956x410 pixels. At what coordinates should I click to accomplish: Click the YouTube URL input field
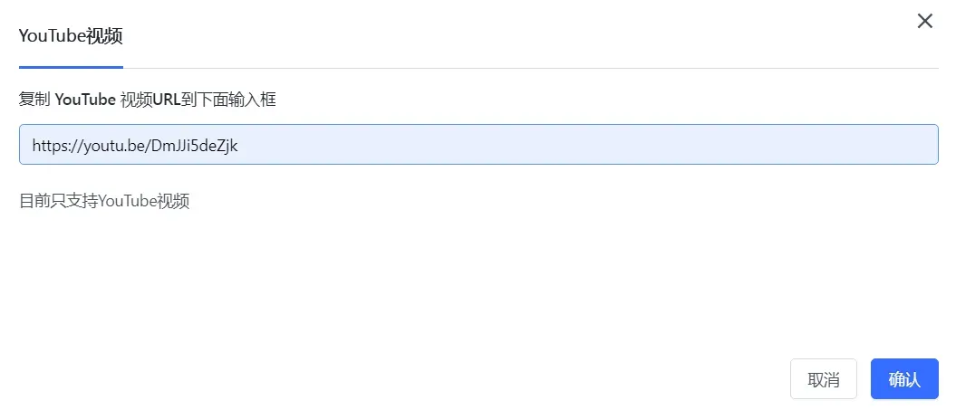click(x=478, y=145)
